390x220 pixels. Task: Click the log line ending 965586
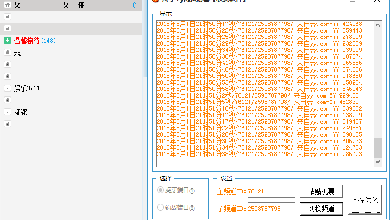(260, 63)
